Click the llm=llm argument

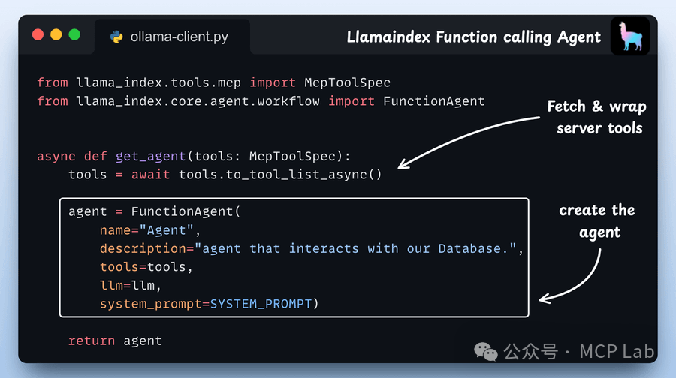pyautogui.click(x=130, y=286)
